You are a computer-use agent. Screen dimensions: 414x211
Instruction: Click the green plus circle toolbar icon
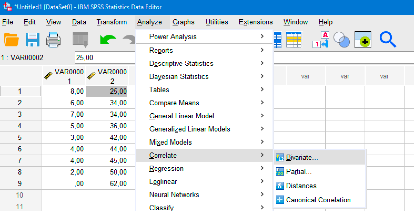coord(363,40)
